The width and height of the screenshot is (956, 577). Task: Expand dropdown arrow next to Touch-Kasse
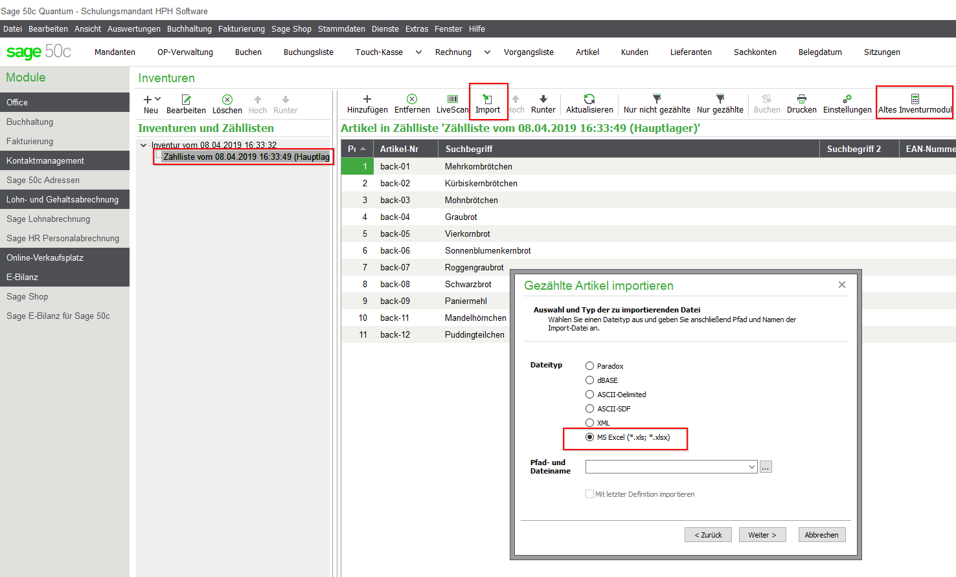pos(418,52)
